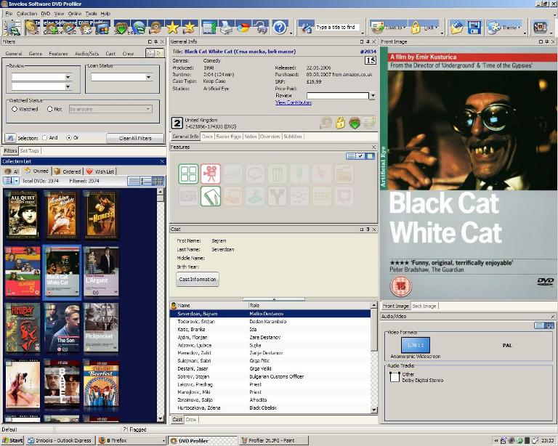
Task: Open the blue Help question mark icon
Action: tap(280, 28)
